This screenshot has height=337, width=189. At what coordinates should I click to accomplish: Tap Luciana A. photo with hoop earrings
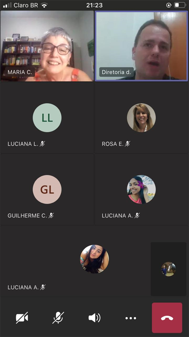(94, 259)
